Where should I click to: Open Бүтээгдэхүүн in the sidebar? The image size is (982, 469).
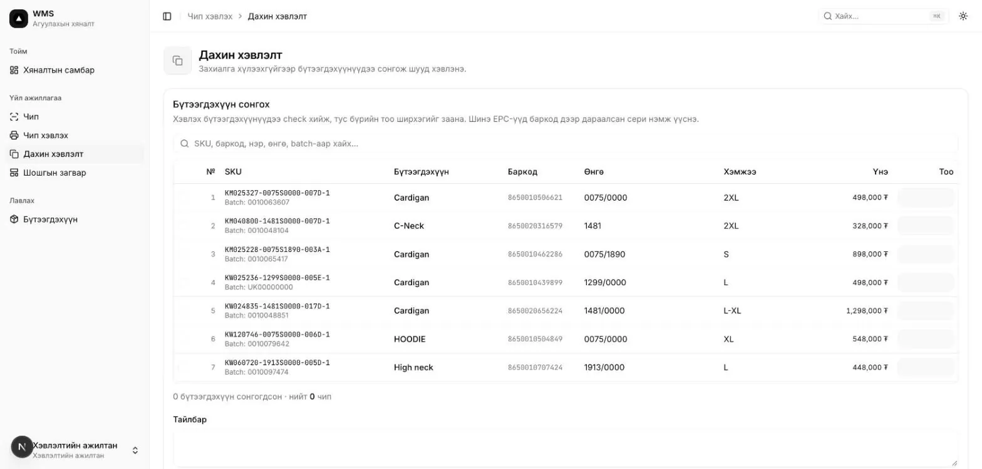[x=75, y=219]
